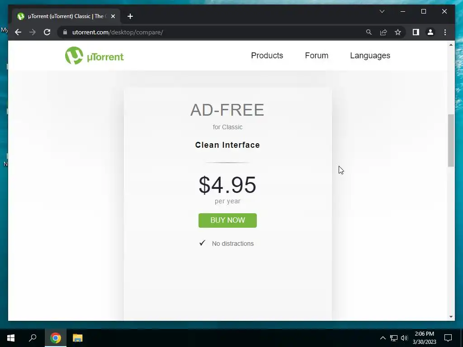Bookmark this page with the star icon
463x347 pixels.
point(398,32)
